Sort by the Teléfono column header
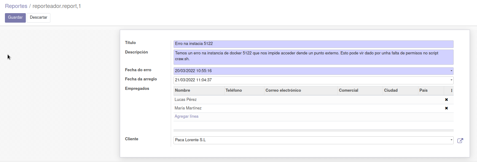Screen dimensions: 477x162 point(244,90)
